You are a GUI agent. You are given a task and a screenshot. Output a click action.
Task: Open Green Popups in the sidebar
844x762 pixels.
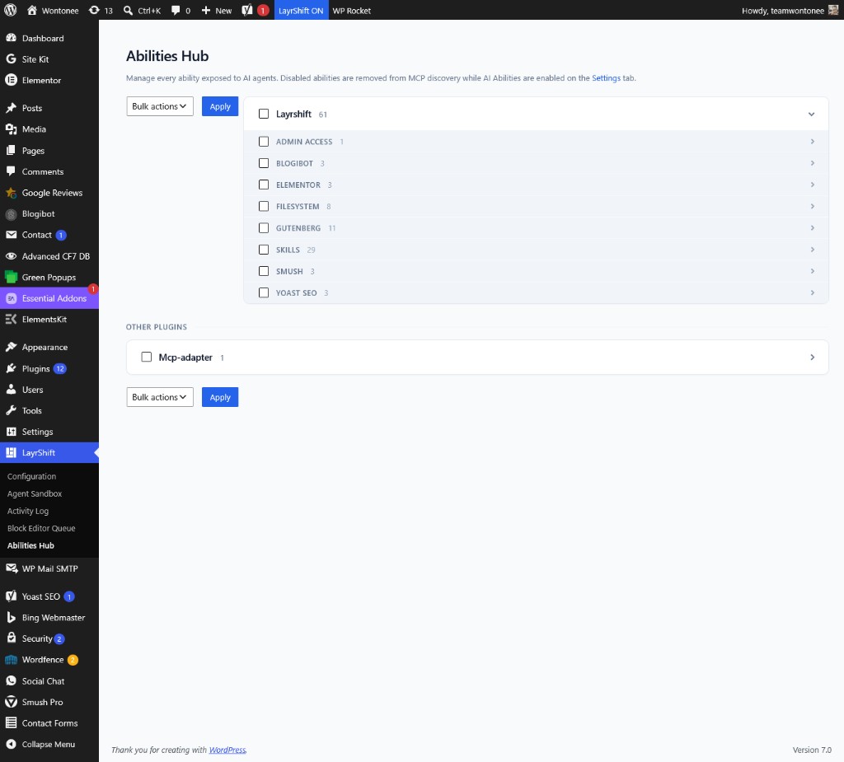pos(49,277)
